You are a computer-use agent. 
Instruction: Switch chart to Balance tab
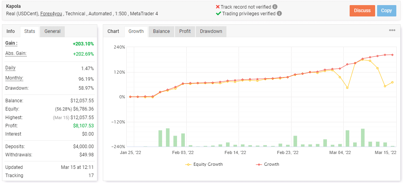click(x=161, y=31)
